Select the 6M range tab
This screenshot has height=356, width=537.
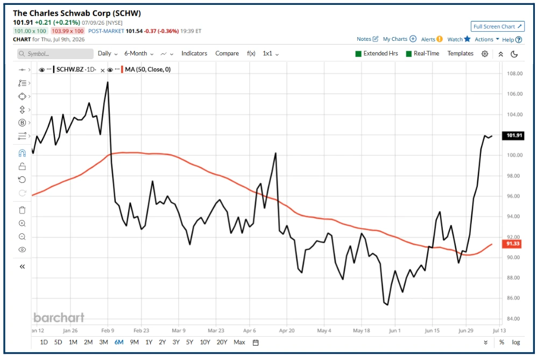coord(119,342)
